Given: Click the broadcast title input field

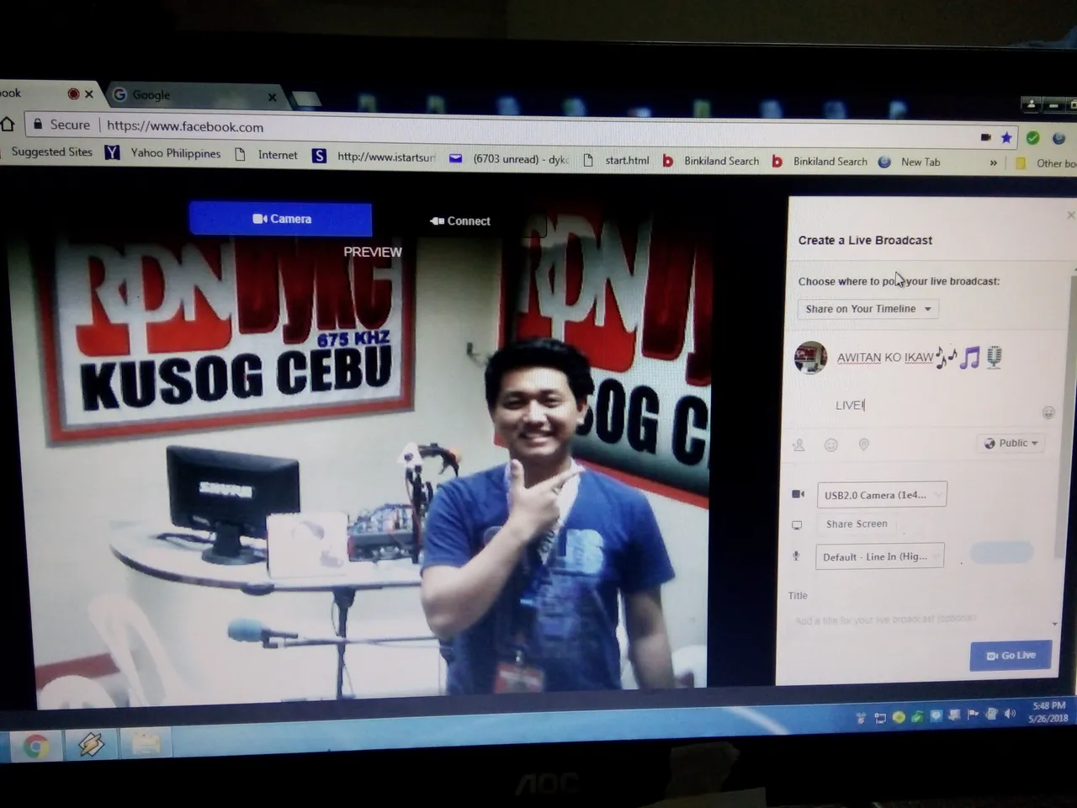Looking at the screenshot, I should coord(920,619).
